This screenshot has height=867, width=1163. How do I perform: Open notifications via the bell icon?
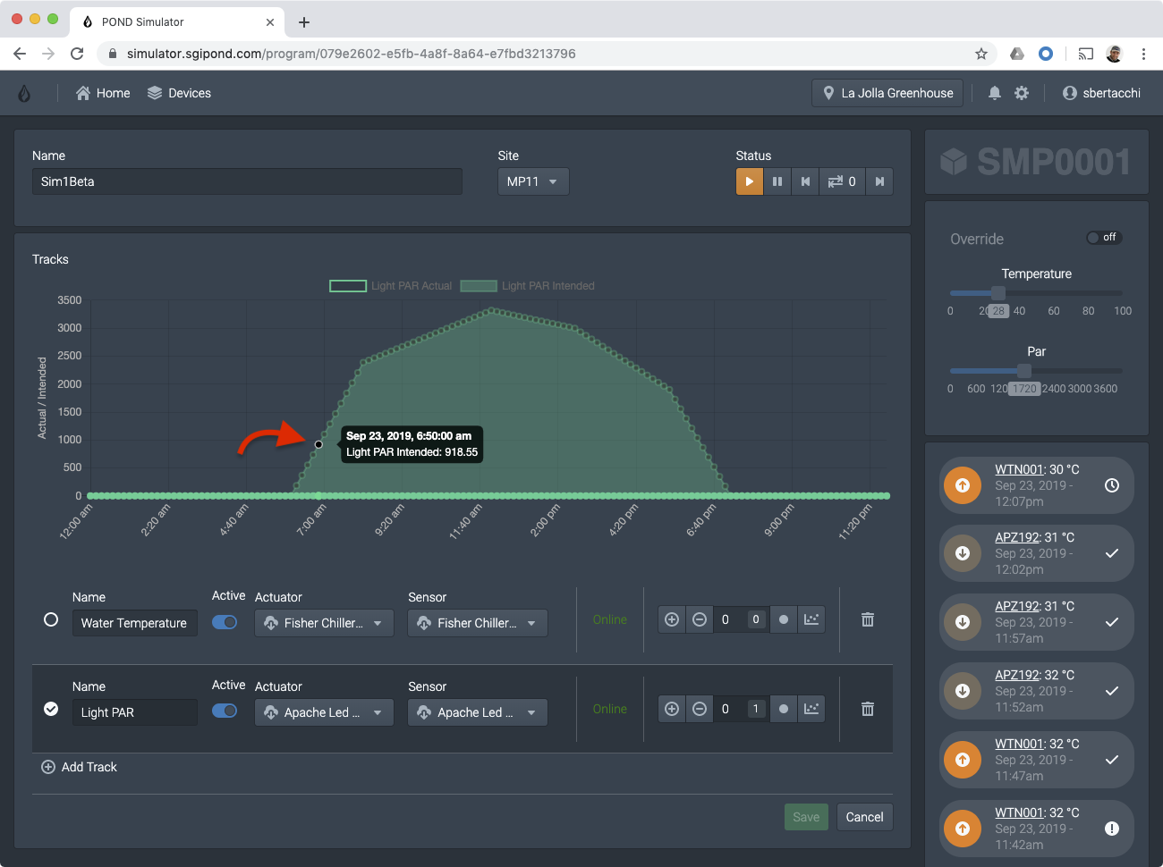tap(994, 92)
